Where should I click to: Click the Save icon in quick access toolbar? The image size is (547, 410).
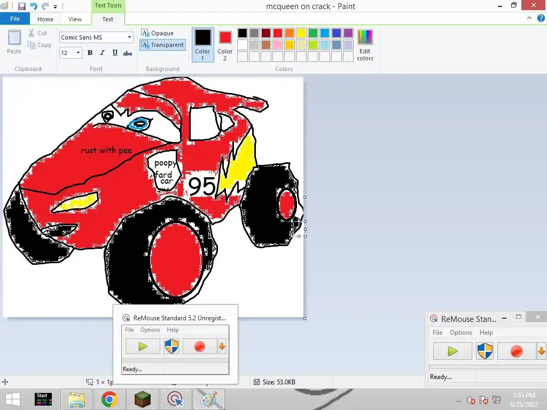pyautogui.click(x=21, y=6)
